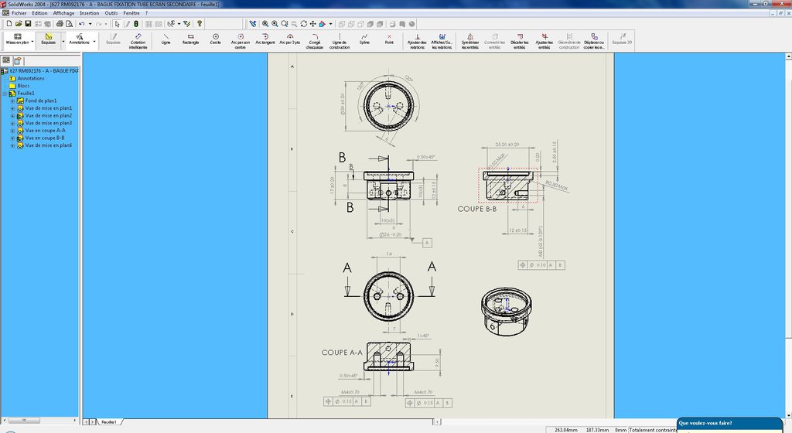The height and width of the screenshot is (433, 792).
Task: Choose the Rectangle sketch tool
Action: (x=190, y=39)
